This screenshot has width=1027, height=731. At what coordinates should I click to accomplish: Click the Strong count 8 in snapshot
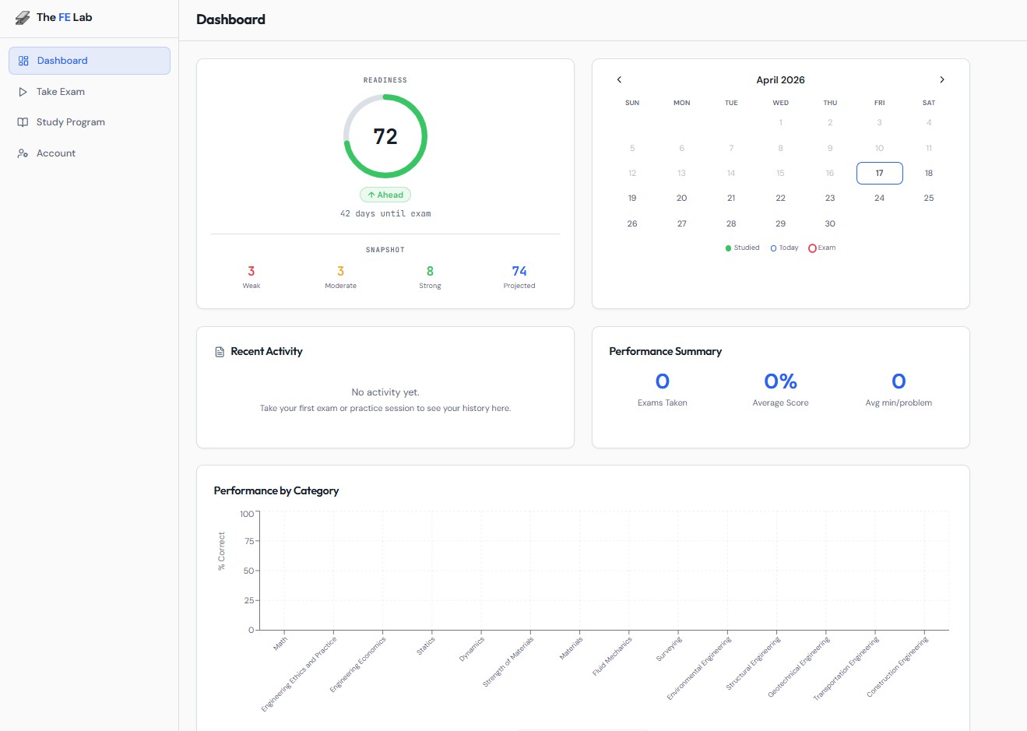[430, 271]
